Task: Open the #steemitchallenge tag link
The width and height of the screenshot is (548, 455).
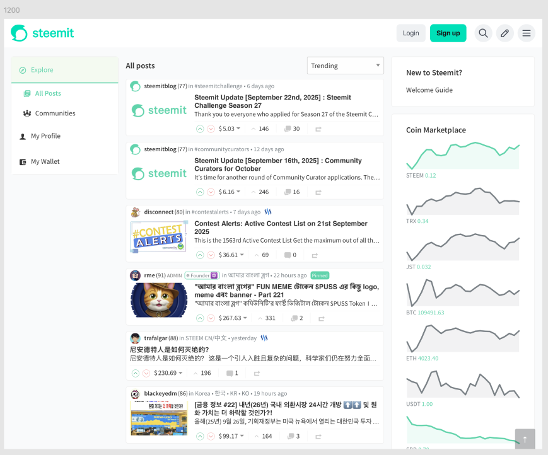Action: coord(218,86)
